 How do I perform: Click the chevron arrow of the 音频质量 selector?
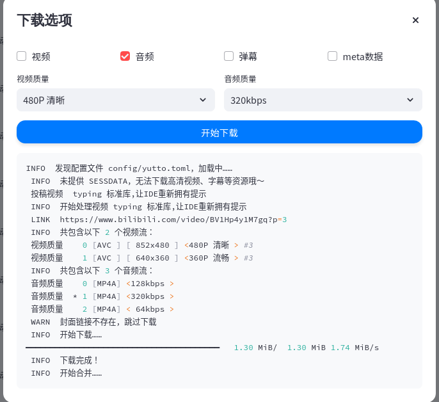click(410, 100)
